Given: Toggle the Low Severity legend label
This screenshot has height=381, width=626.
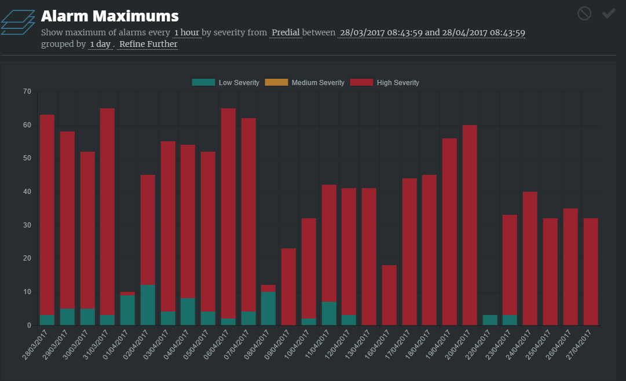Looking at the screenshot, I should tap(239, 83).
